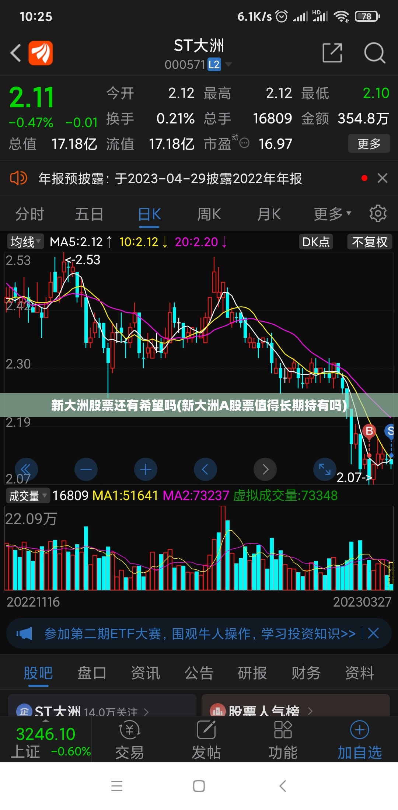This screenshot has height=810, width=398.
Task: Switch to 五日 chart tab
Action: click(89, 214)
